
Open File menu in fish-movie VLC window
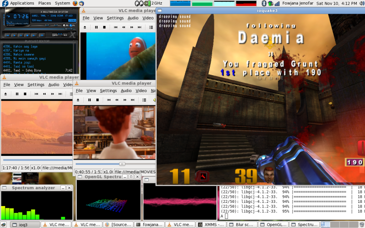point(86,18)
